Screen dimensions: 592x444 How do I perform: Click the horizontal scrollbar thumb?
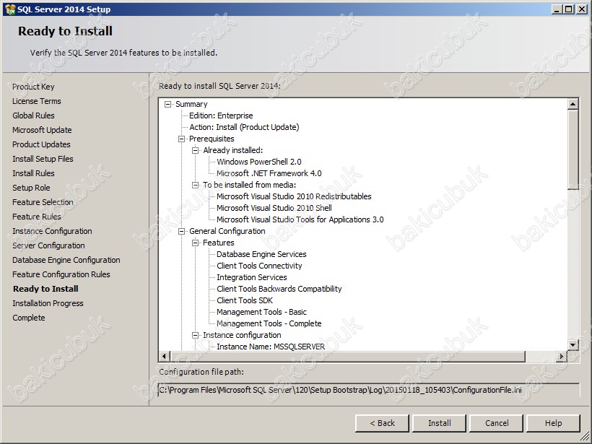(347, 356)
